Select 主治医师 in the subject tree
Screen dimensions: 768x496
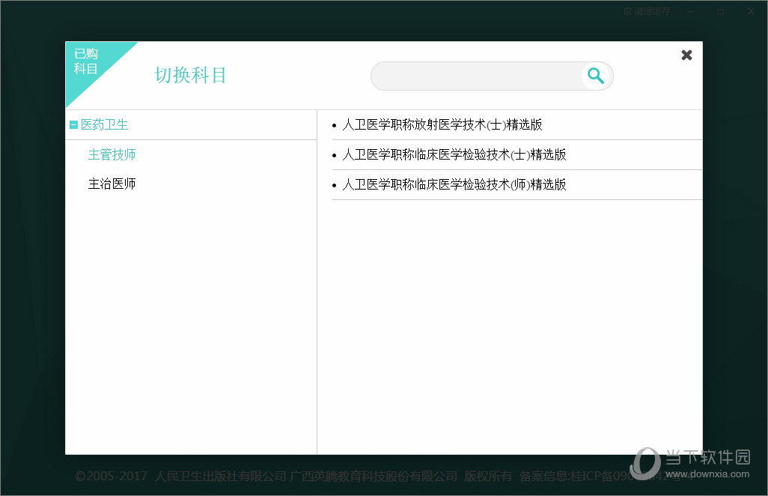pos(112,184)
